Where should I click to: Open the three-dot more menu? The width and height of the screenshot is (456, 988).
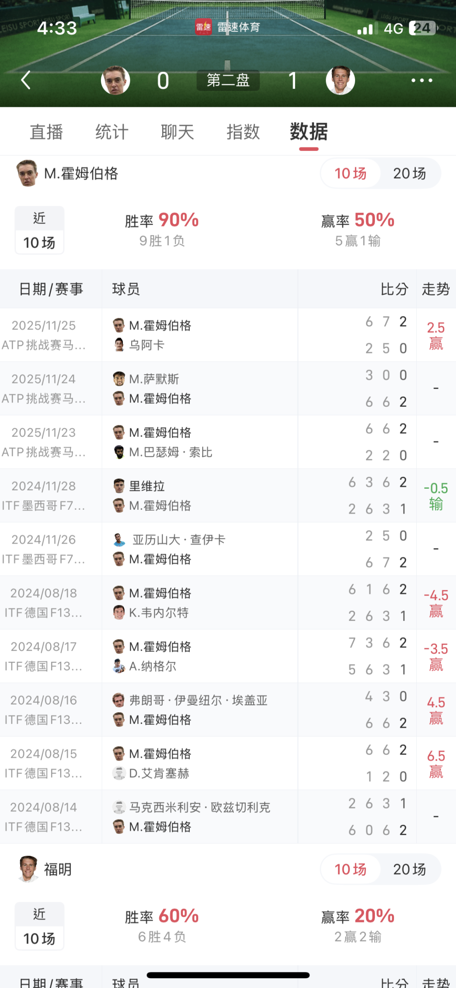pyautogui.click(x=421, y=80)
